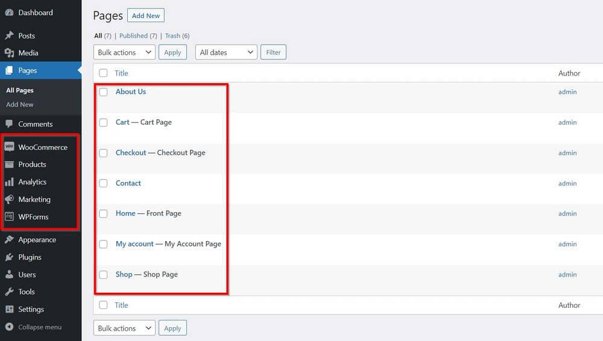603x341 pixels.
Task: Check the Home front page checkbox
Action: click(x=103, y=214)
